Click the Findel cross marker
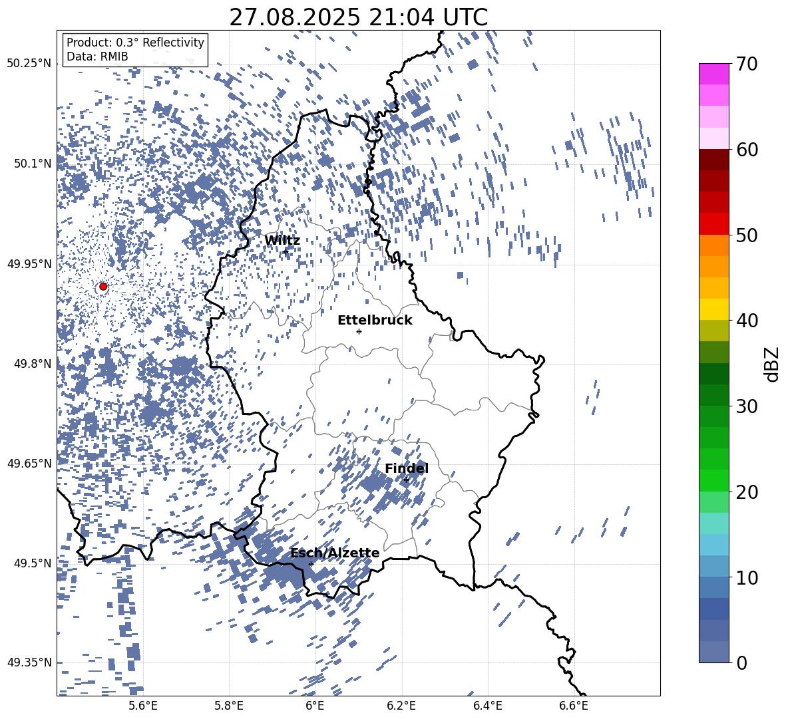The height and width of the screenshot is (719, 788). (x=406, y=480)
